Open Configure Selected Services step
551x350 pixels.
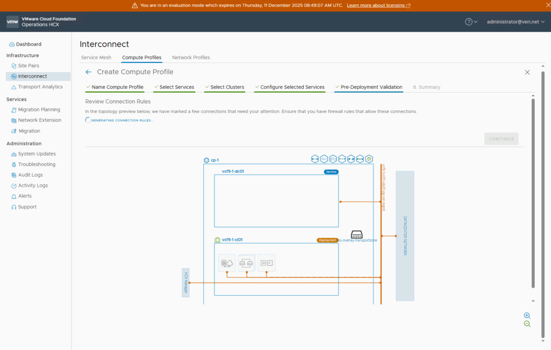[x=292, y=87]
